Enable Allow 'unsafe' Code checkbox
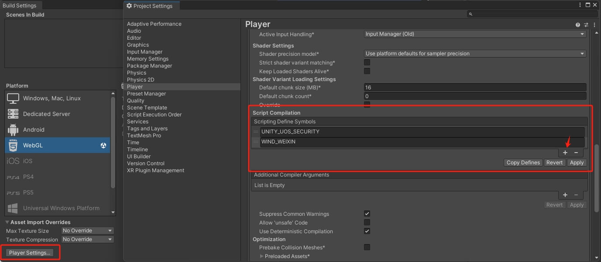The height and width of the screenshot is (262, 601). click(x=367, y=223)
